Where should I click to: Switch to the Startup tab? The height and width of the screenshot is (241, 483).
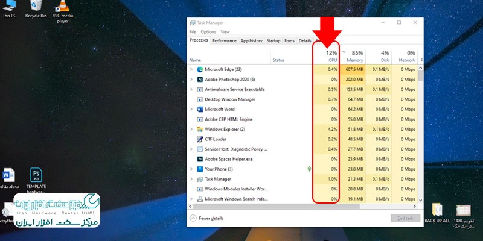click(x=273, y=40)
